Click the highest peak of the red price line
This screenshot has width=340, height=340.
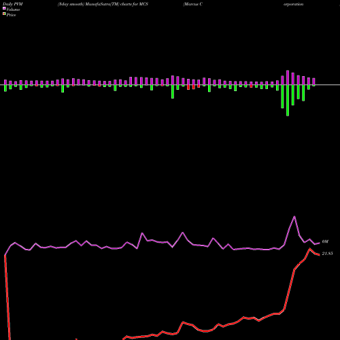tap(309, 249)
